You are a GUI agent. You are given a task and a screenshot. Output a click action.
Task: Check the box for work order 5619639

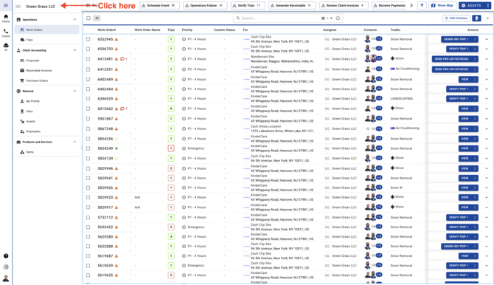coord(88,265)
